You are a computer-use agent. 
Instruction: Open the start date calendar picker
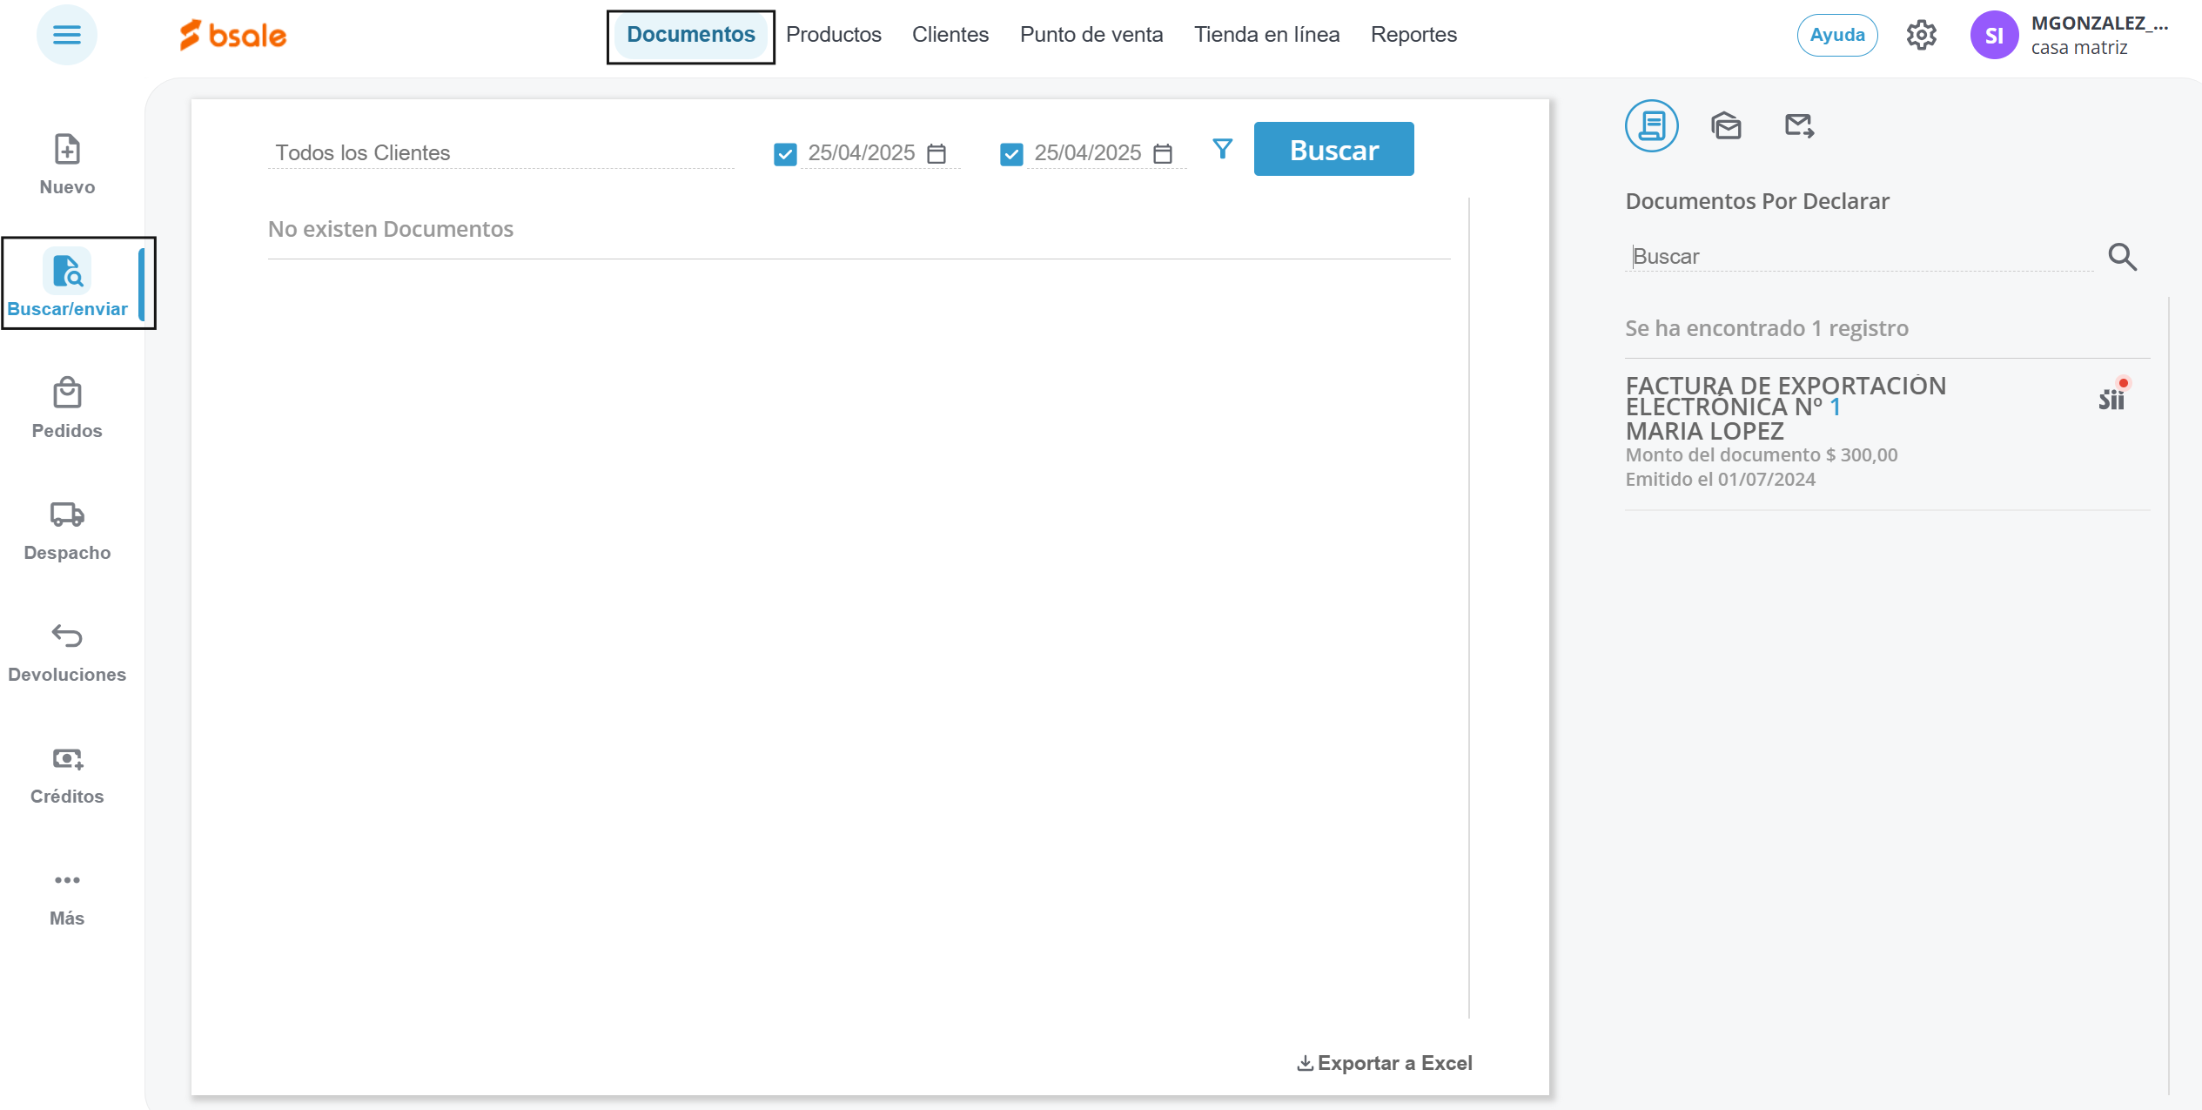[937, 154]
